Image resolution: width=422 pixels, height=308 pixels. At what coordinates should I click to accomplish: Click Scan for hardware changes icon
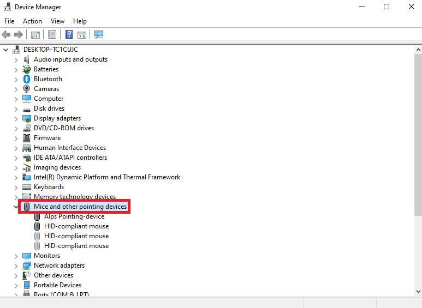pos(99,34)
